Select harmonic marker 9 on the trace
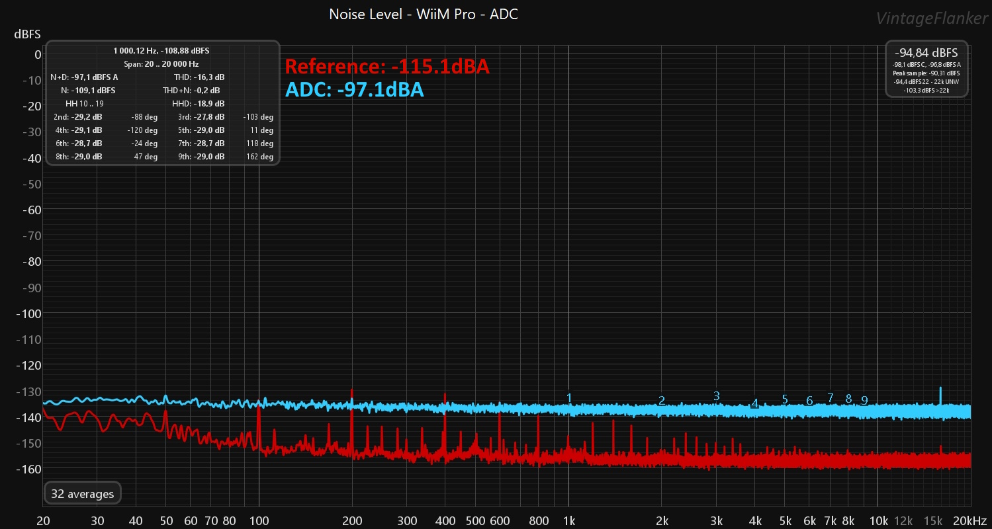The height and width of the screenshot is (529, 992). click(864, 399)
